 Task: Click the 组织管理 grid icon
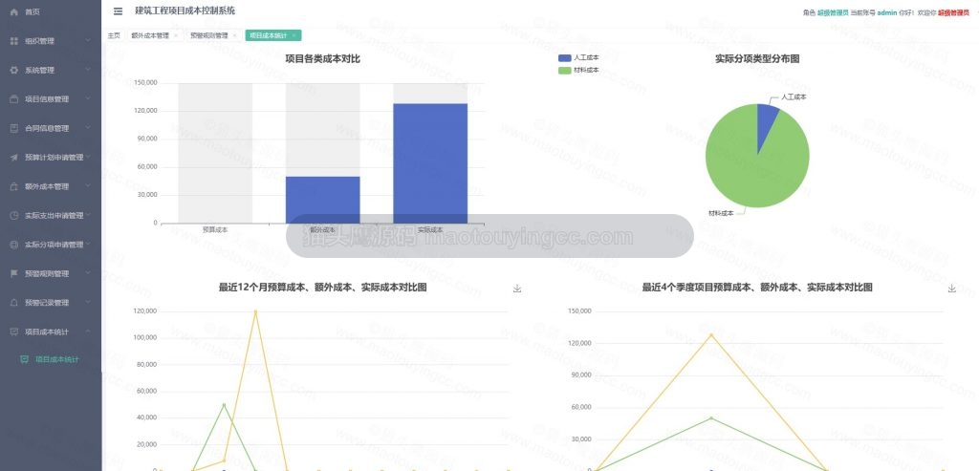click(13, 41)
